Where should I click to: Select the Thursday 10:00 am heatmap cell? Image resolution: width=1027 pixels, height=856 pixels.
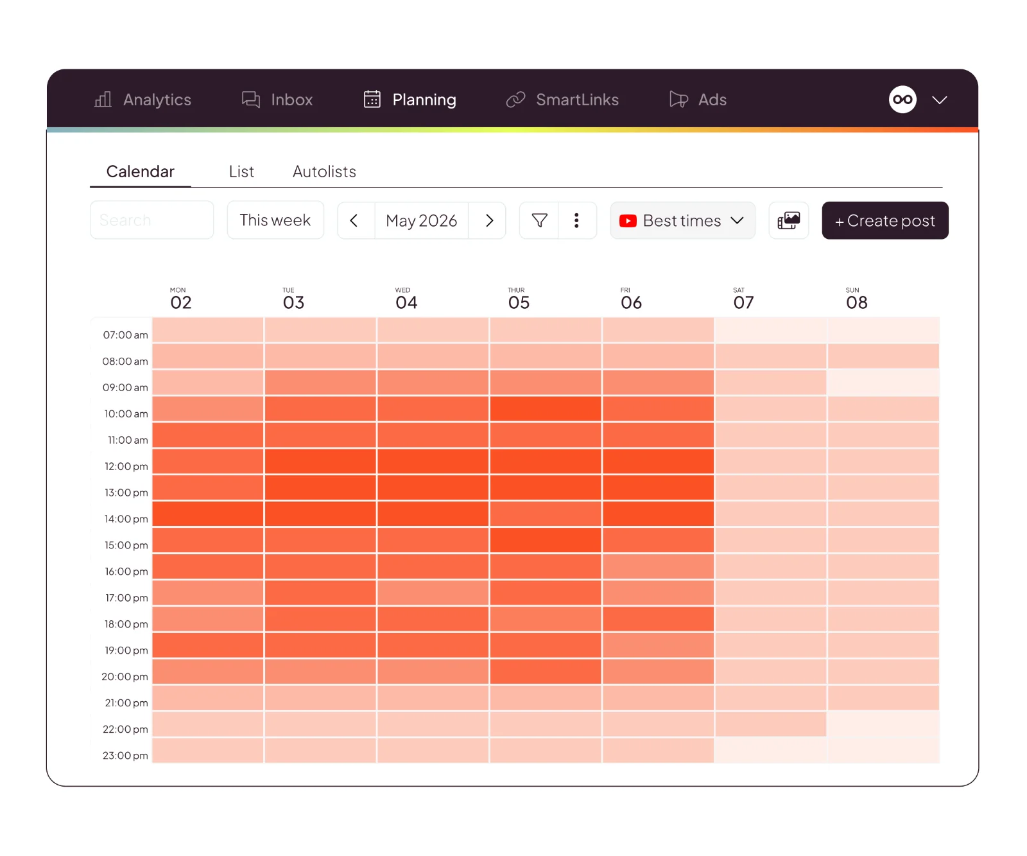click(546, 408)
